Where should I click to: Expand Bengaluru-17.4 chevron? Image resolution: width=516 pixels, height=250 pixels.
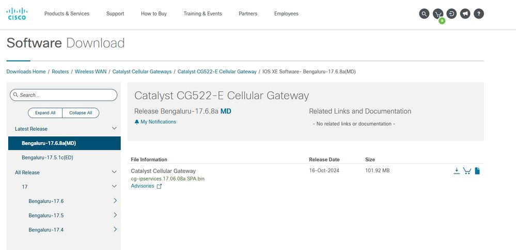(x=115, y=229)
